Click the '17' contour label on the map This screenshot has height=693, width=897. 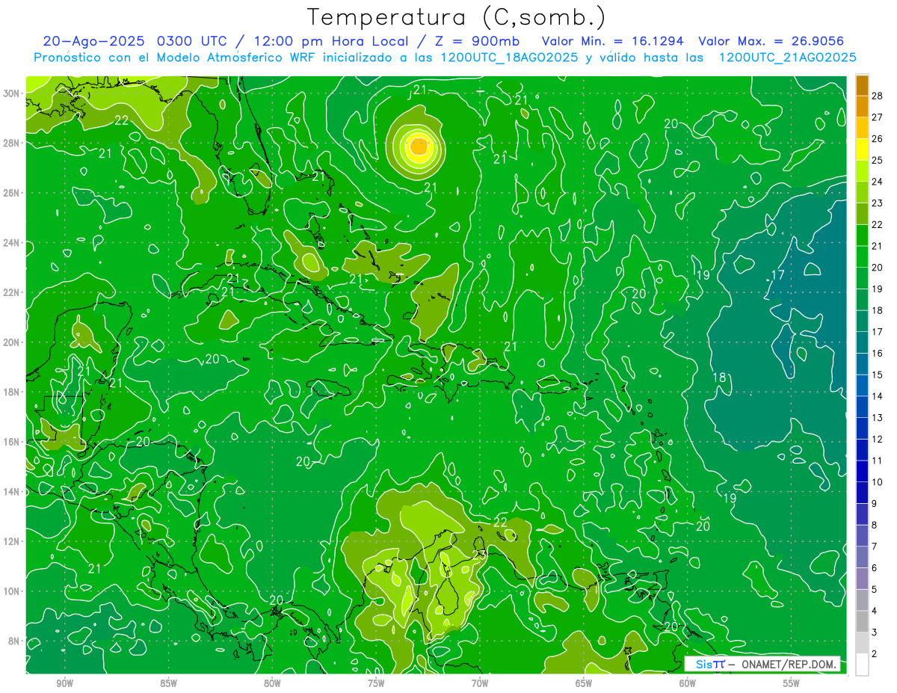[x=778, y=275]
